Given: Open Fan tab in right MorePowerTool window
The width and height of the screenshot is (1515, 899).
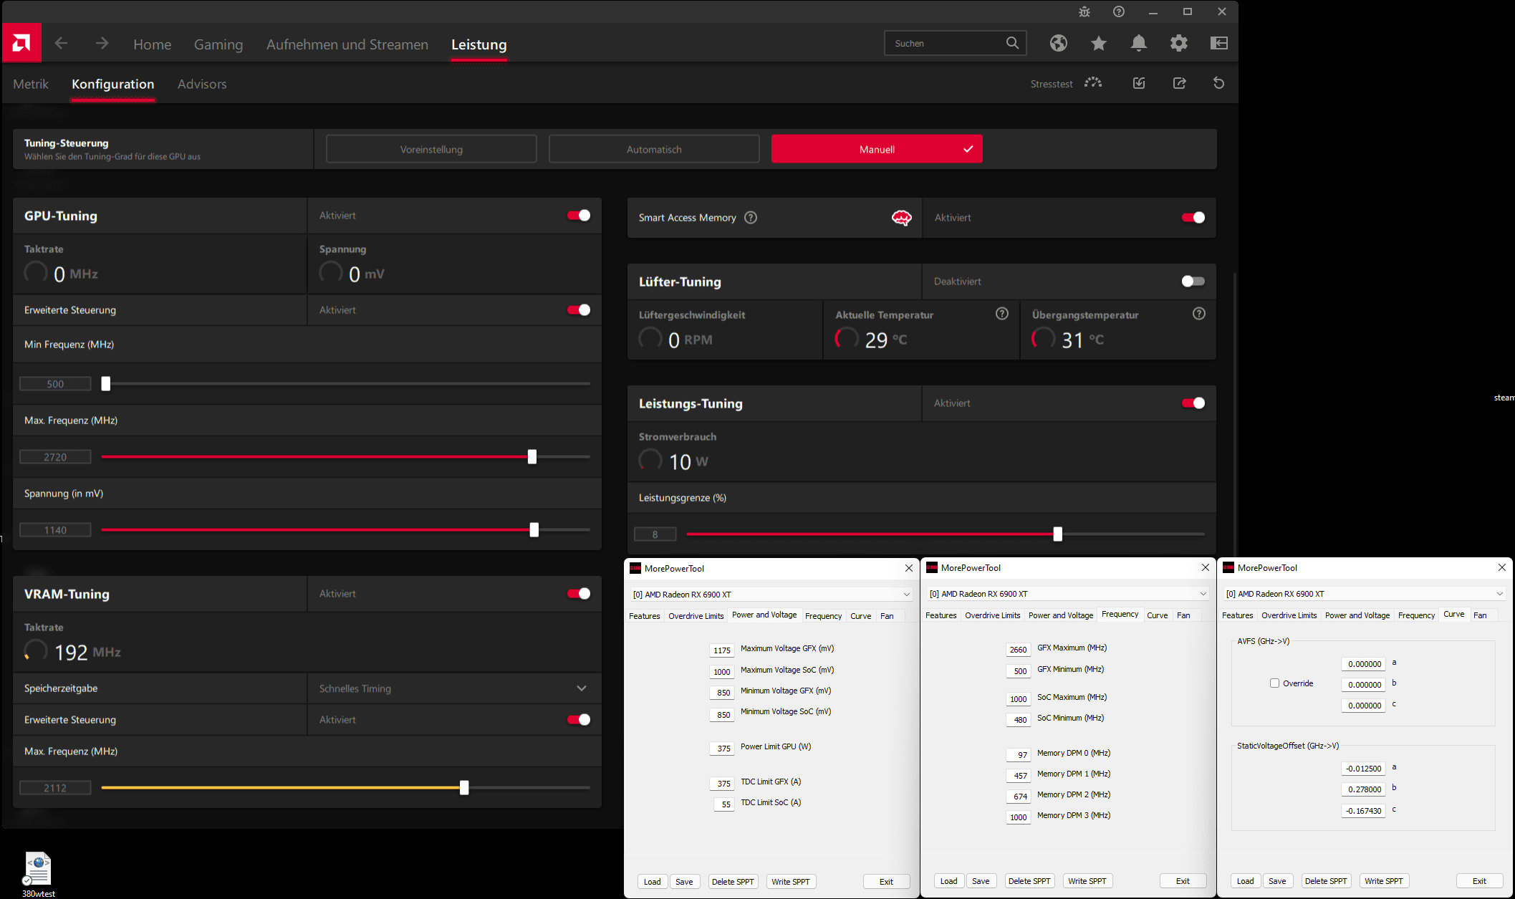Looking at the screenshot, I should [1480, 615].
